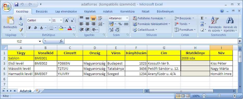The width and height of the screenshot is (243, 99).
Task: Click the Törlés button in Cellák group
Action: click(182, 24)
